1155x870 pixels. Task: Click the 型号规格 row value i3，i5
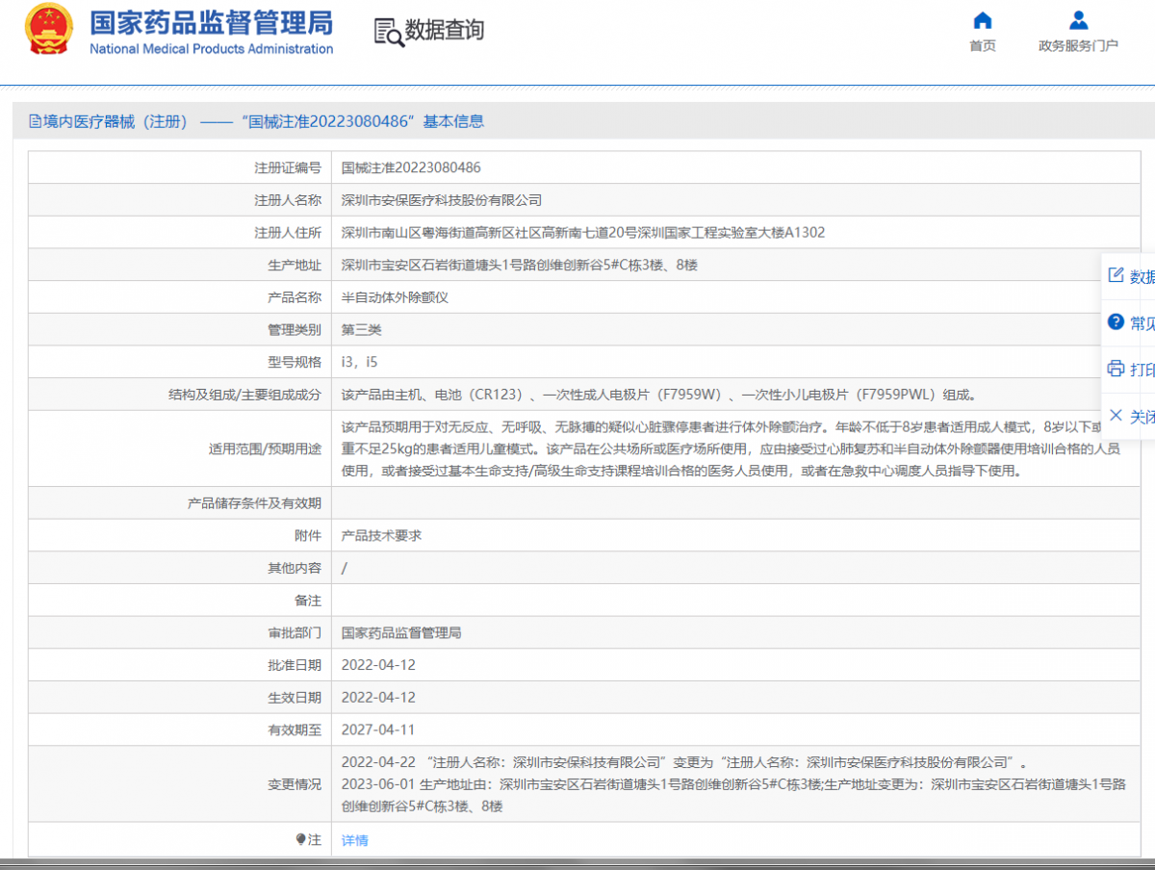click(360, 362)
